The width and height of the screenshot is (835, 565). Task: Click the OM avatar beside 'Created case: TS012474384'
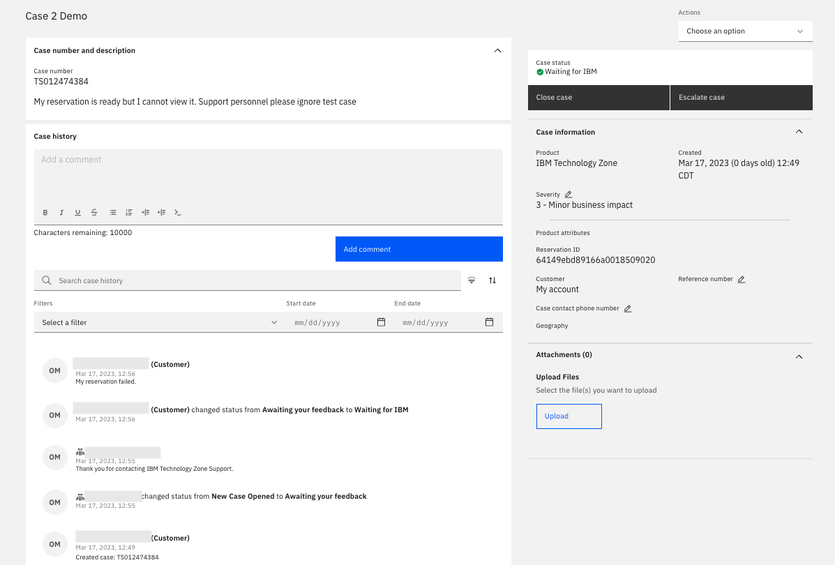[55, 544]
